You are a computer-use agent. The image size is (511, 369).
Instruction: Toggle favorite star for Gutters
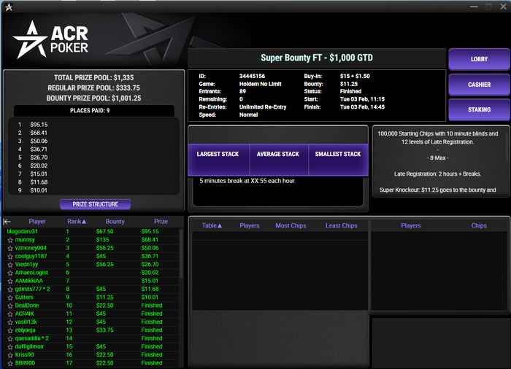pyautogui.click(x=10, y=298)
